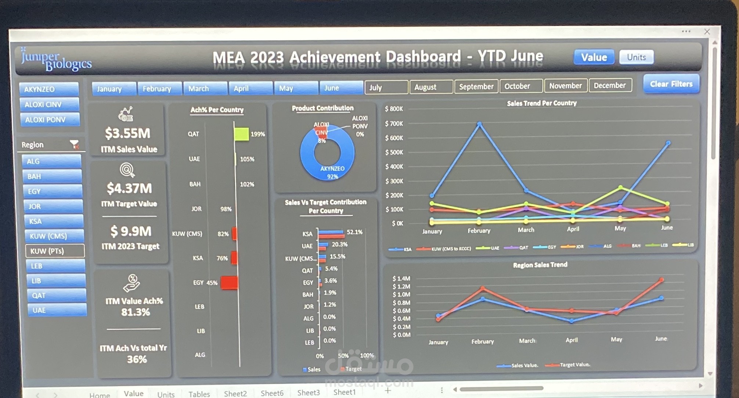
Task: Switch dashboard to Units view button
Action: [637, 57]
